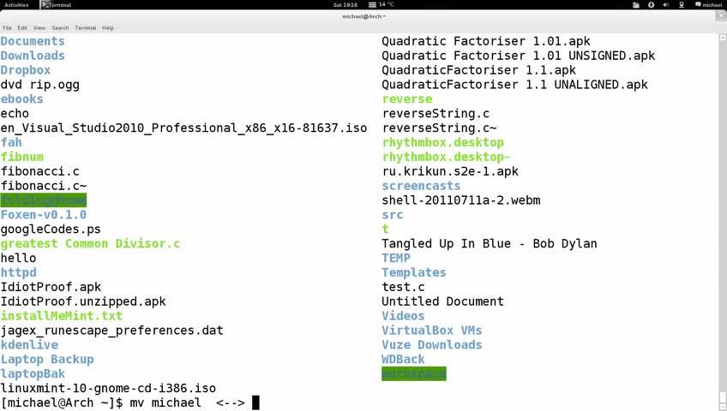
Task: Open the michael user menu
Action: [x=708, y=4]
